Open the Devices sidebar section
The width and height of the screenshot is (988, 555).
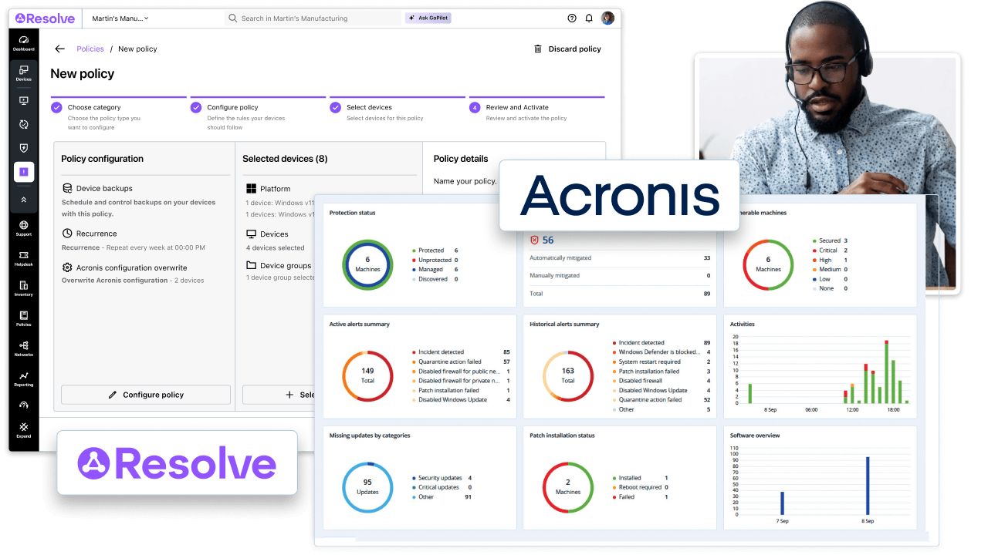click(x=23, y=73)
